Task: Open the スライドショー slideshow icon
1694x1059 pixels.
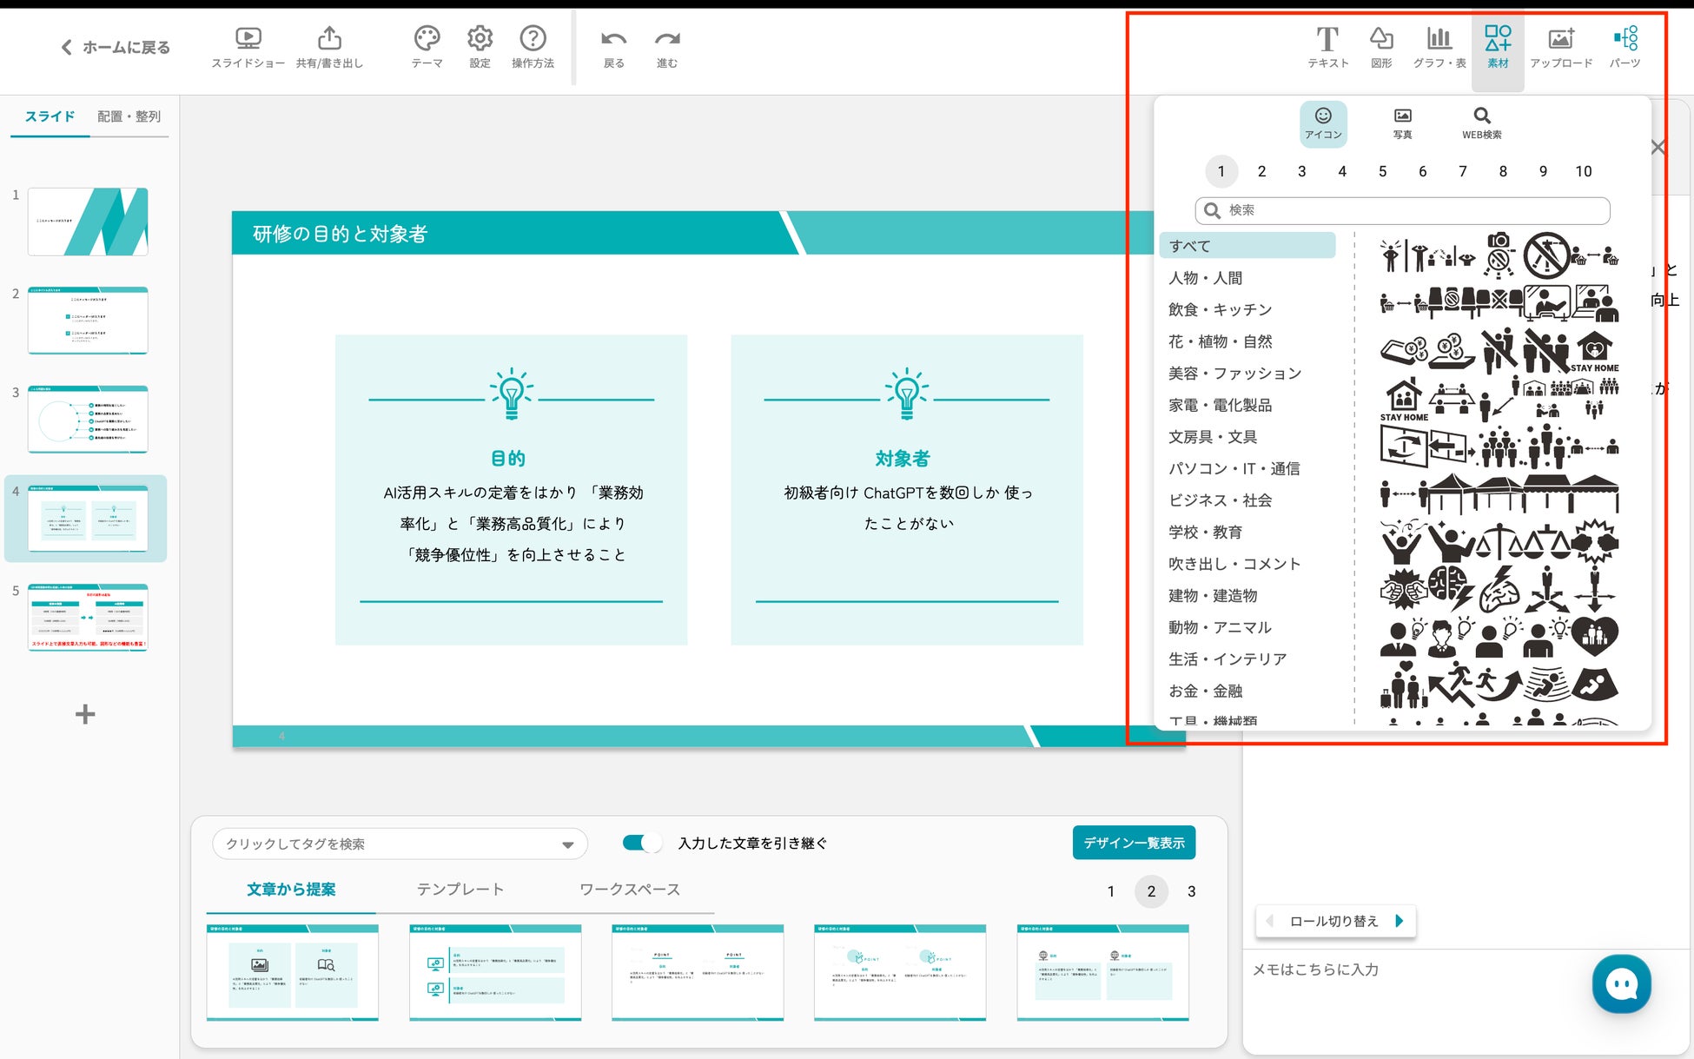Action: pos(248,39)
